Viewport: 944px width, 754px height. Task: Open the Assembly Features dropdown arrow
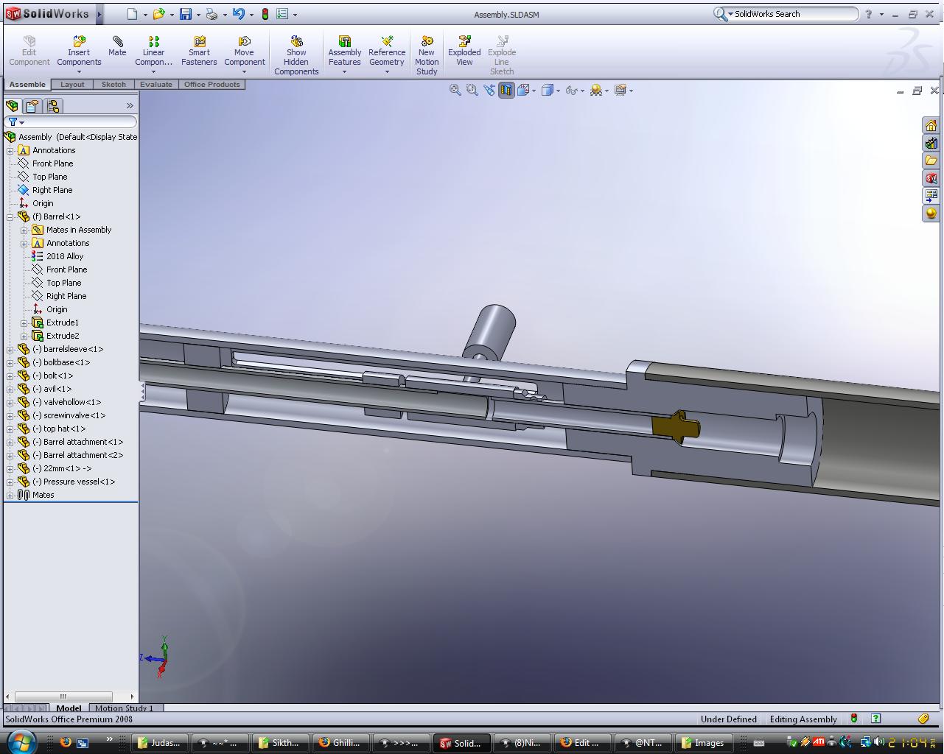point(344,72)
